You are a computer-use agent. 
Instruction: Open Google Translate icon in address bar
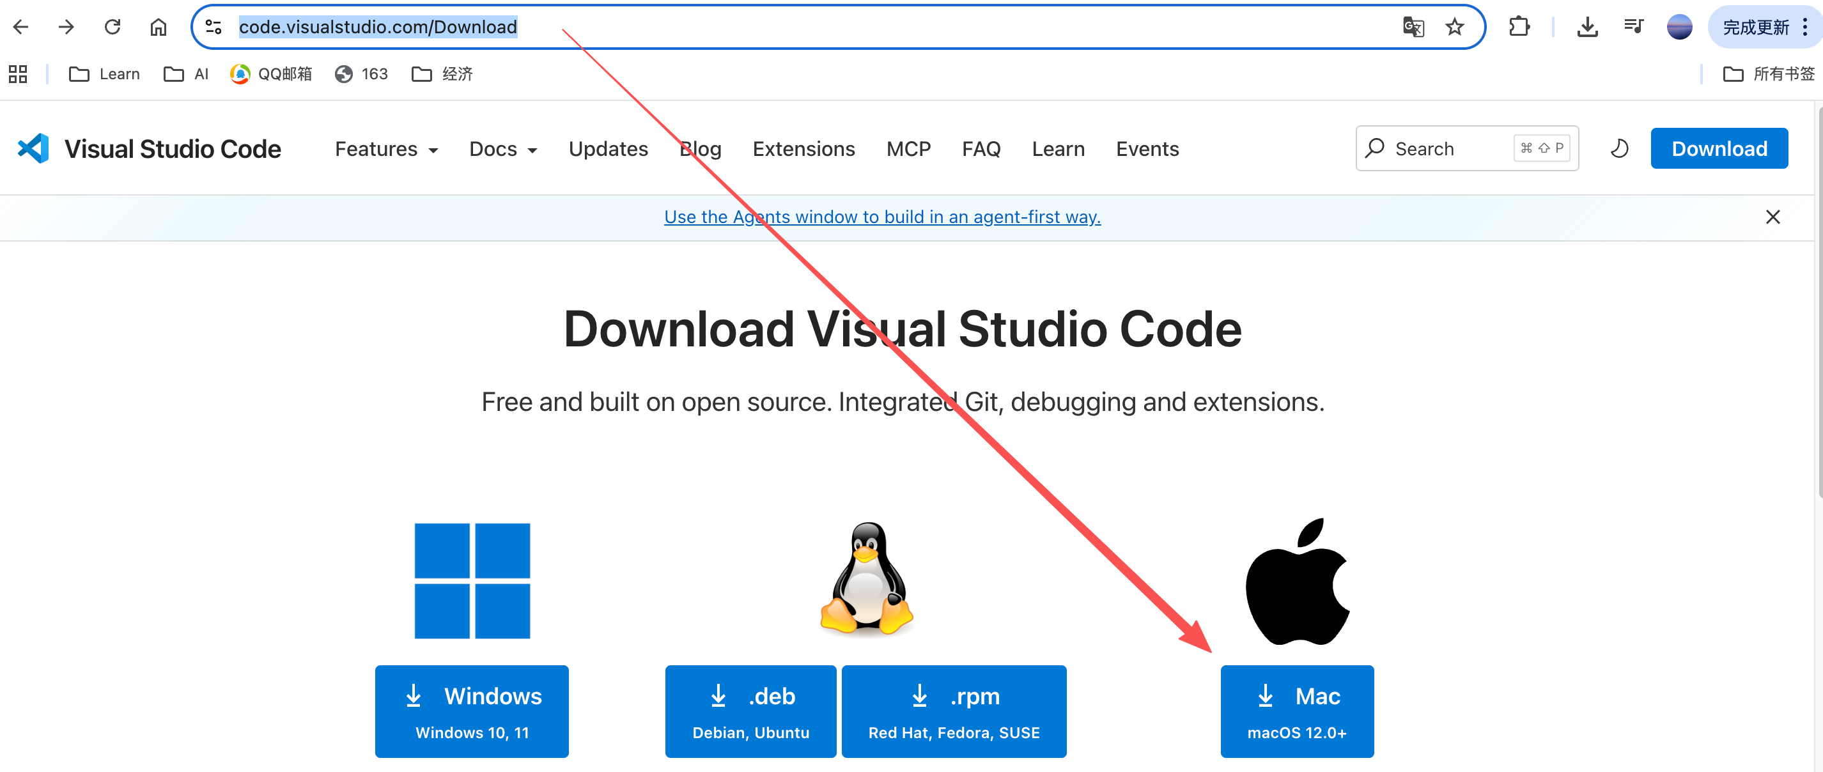tap(1413, 27)
